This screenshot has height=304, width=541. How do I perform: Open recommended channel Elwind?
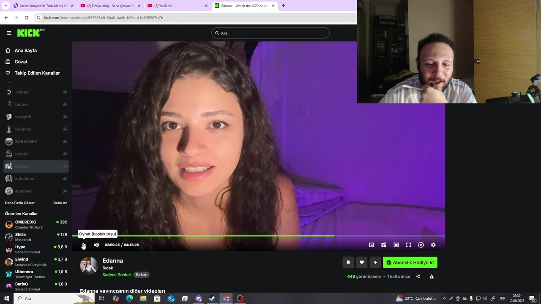point(36,262)
